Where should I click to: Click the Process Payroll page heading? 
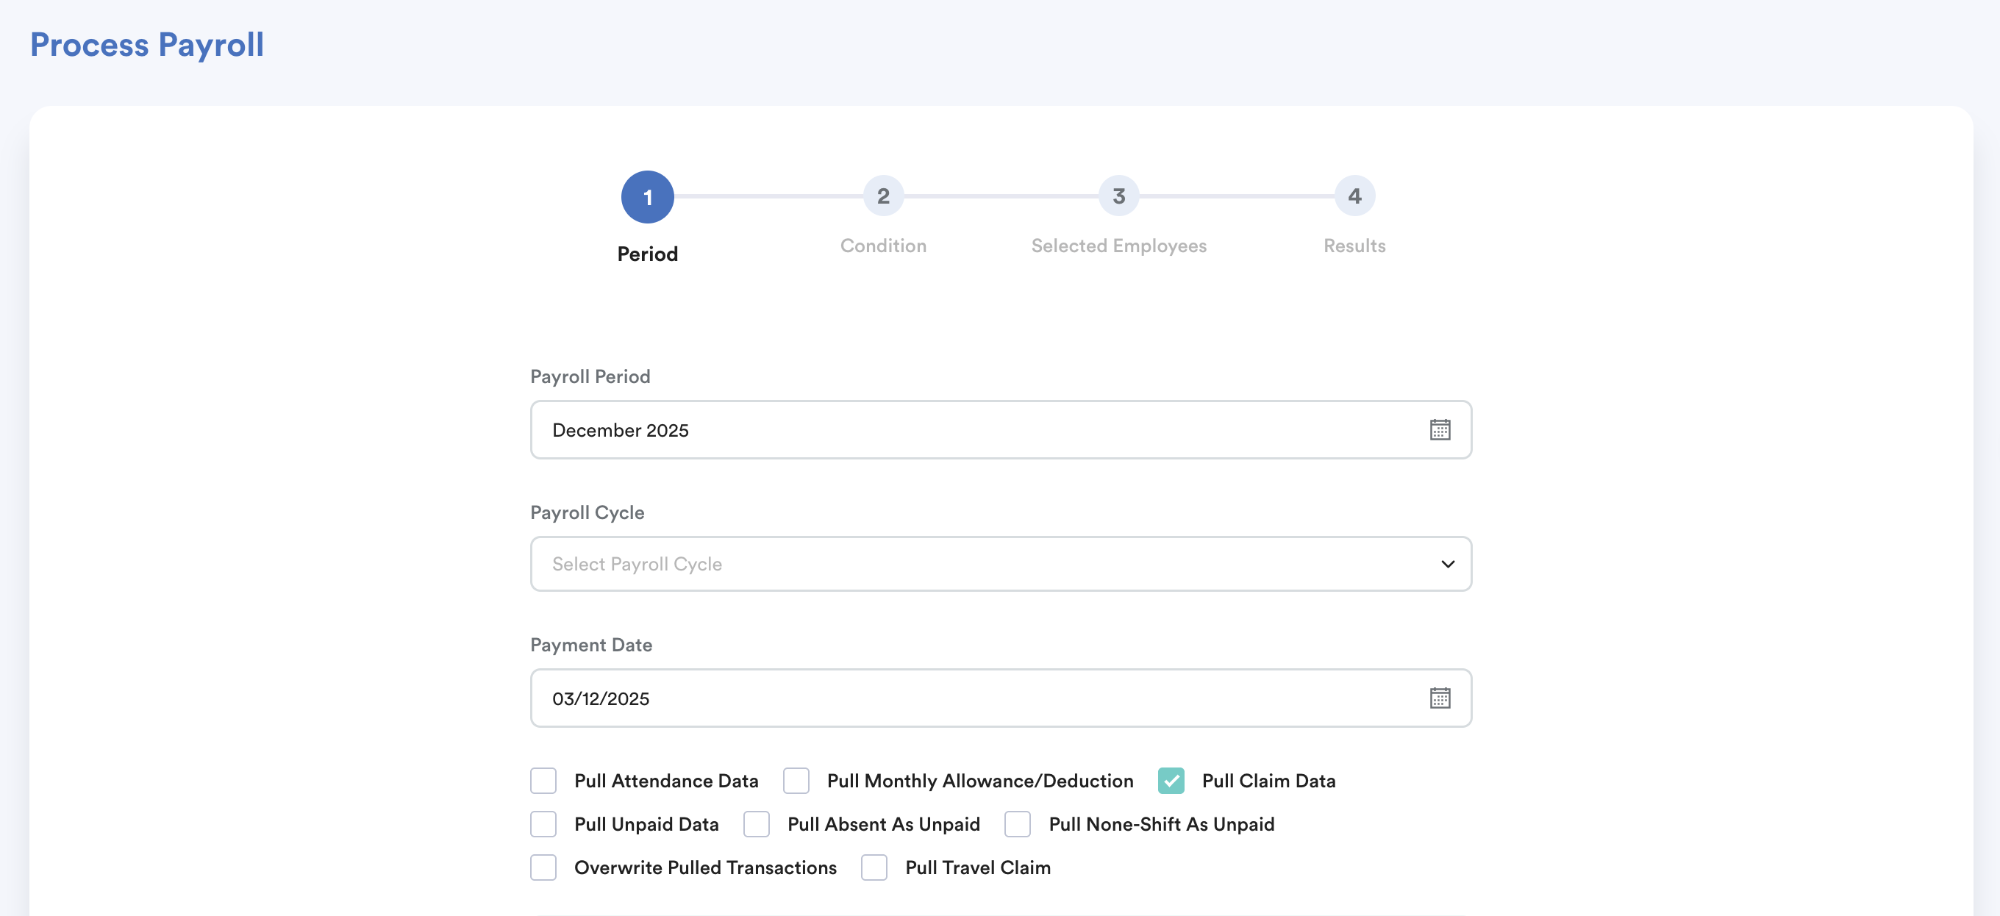(x=147, y=45)
